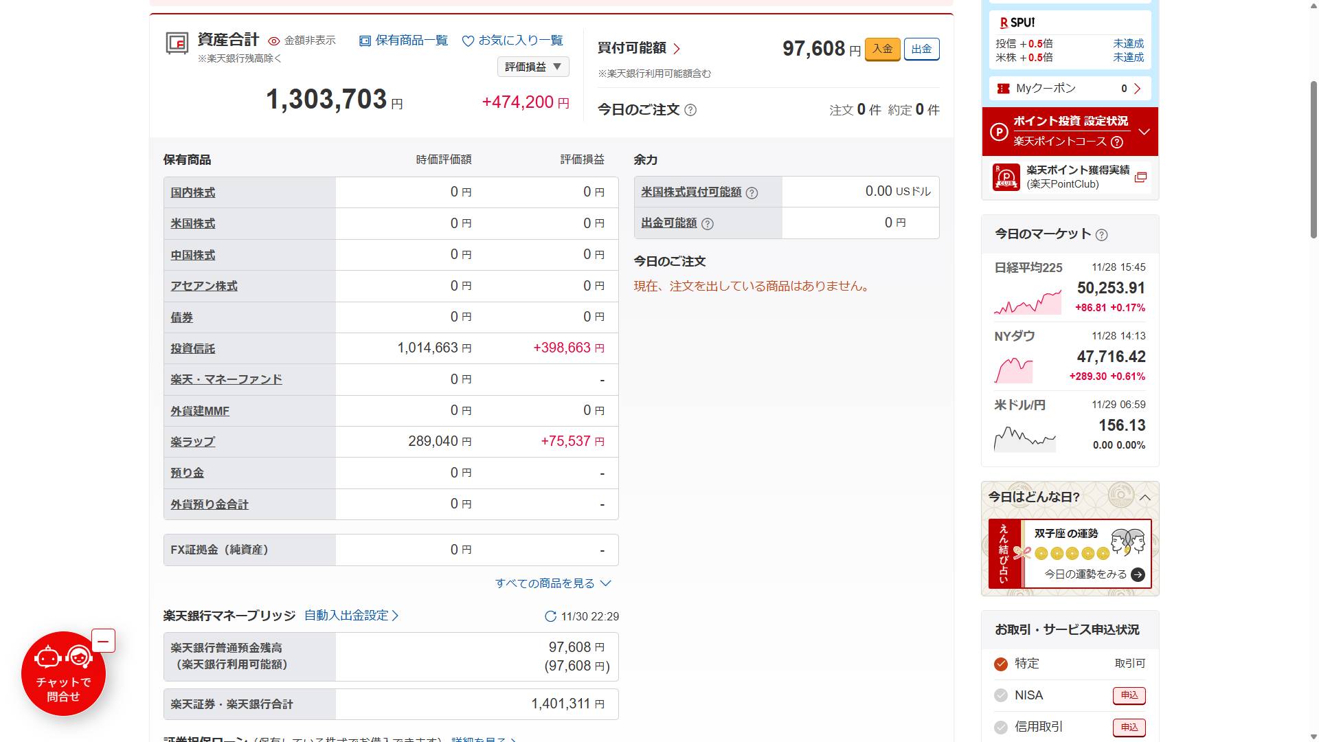
Task: Collapse the 今日はどんな日? panel
Action: click(1143, 497)
